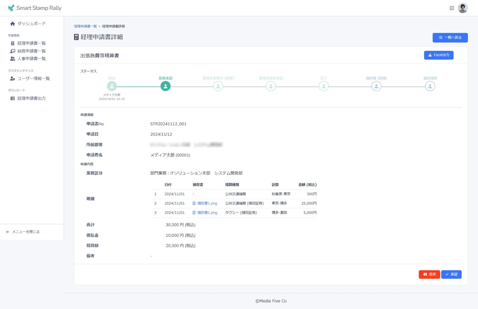
Task: Open ダッシュボード in the sidebar
Action: 31,24
